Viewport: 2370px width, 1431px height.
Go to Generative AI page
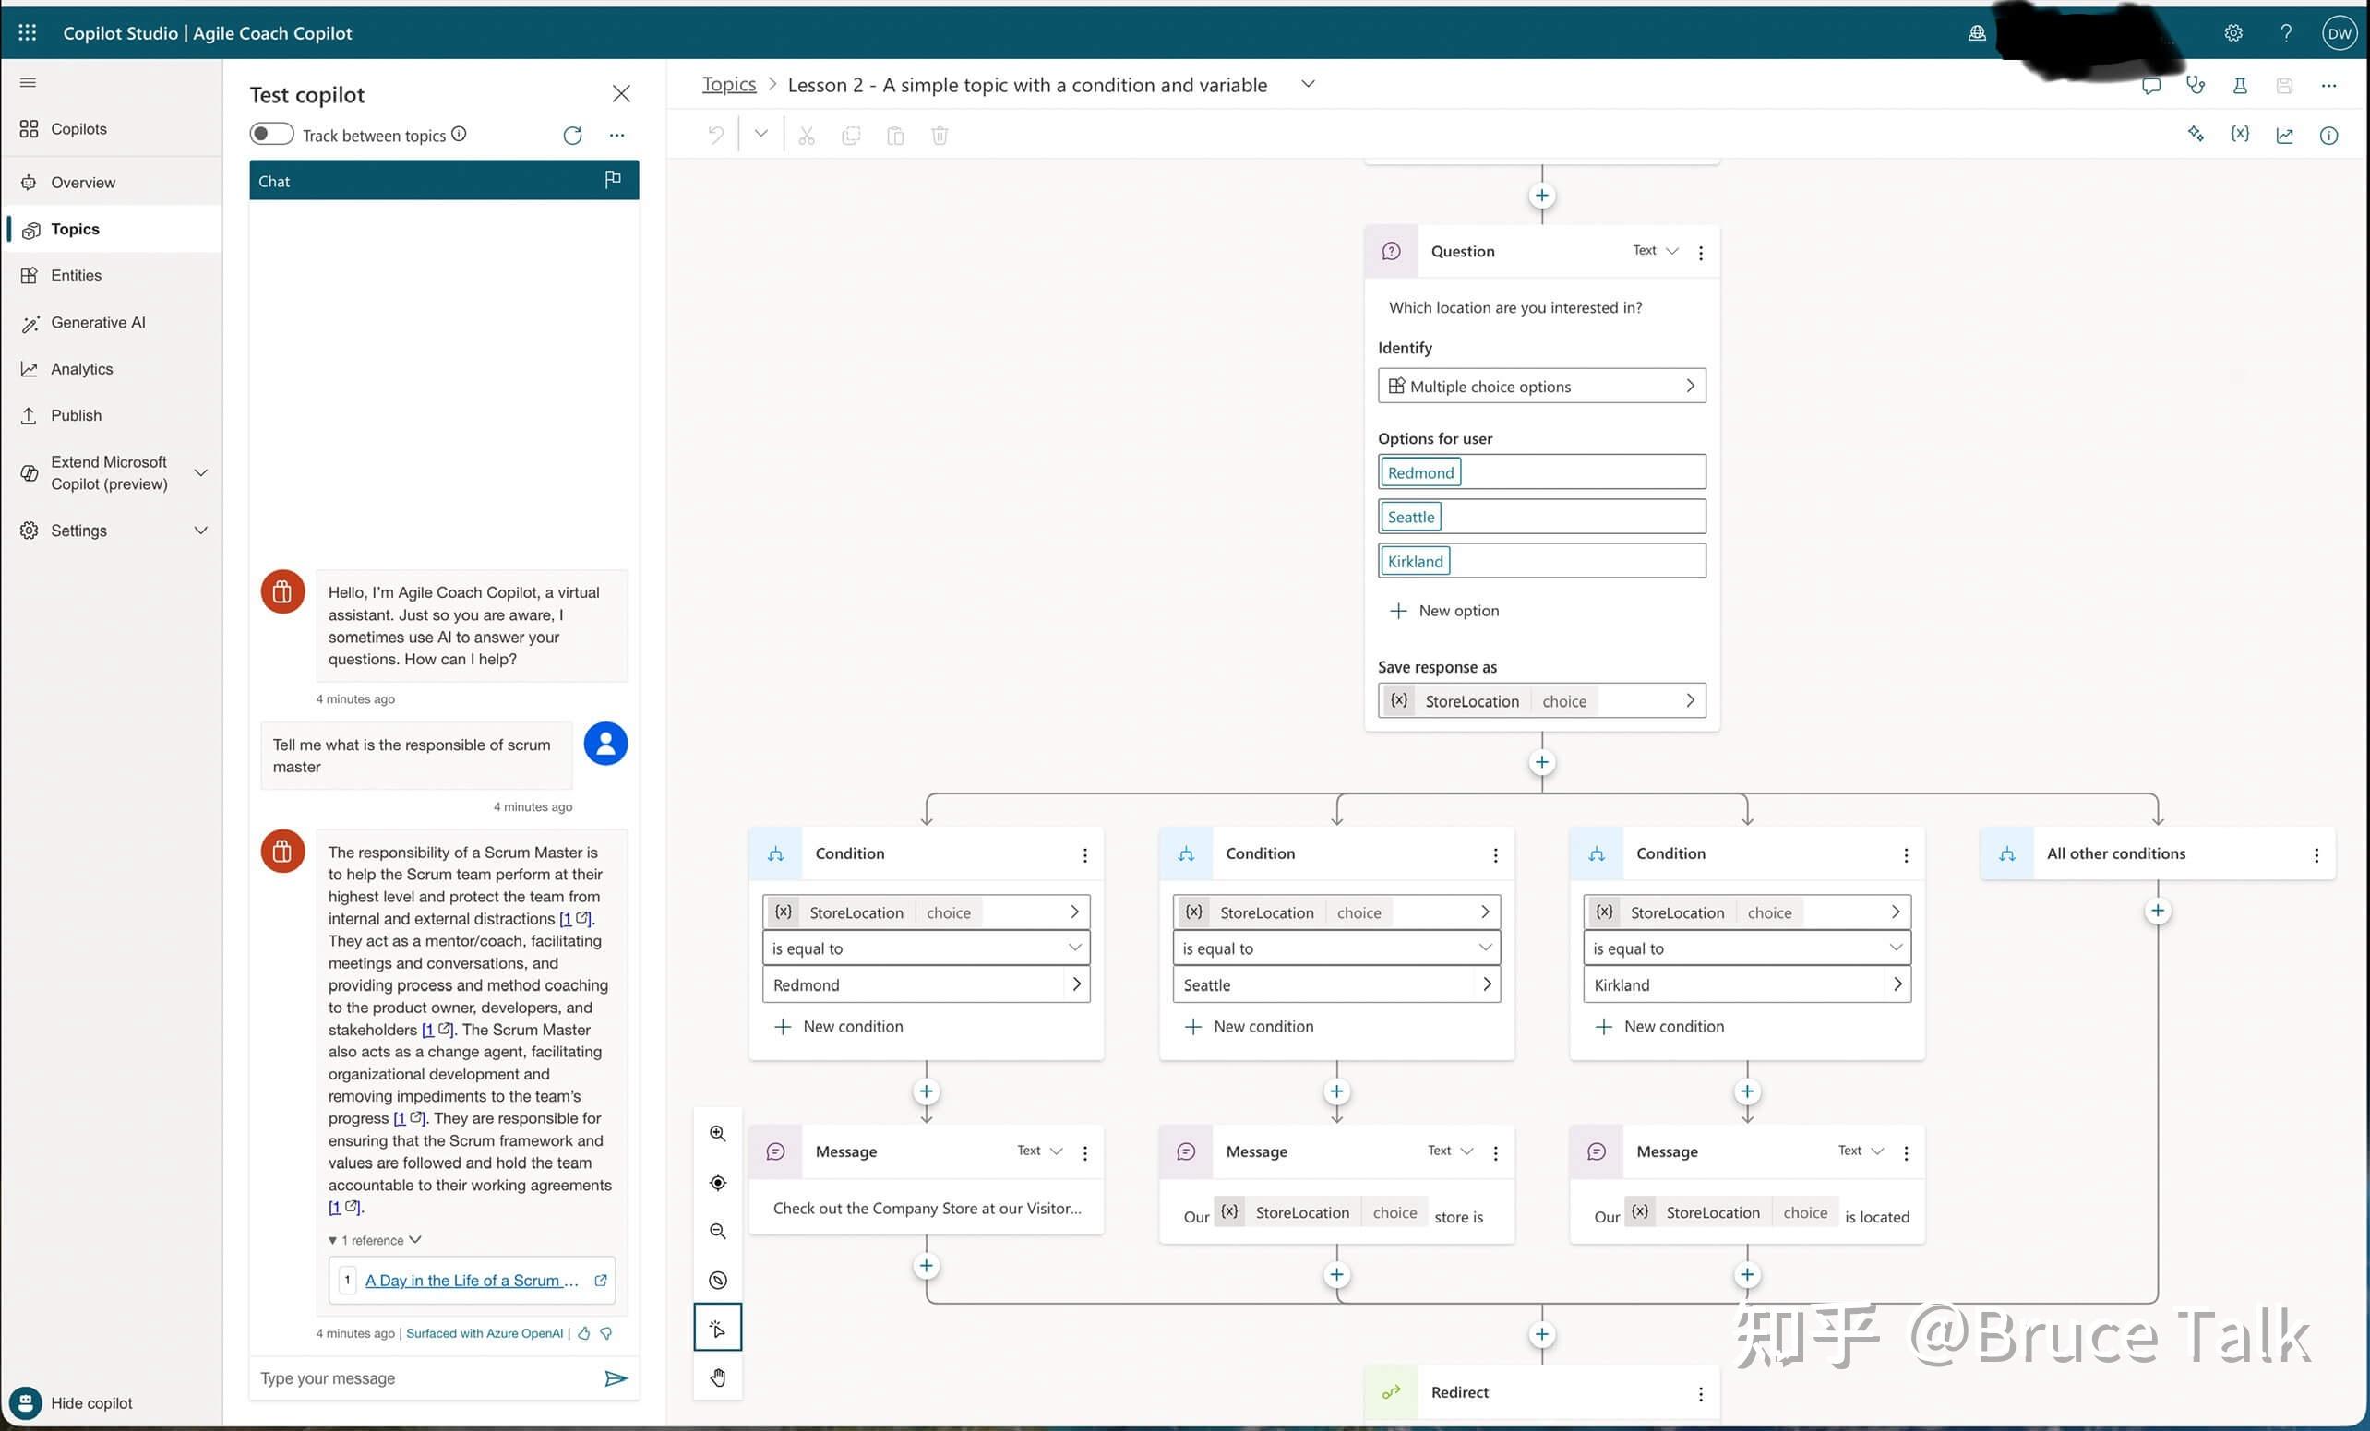point(98,323)
